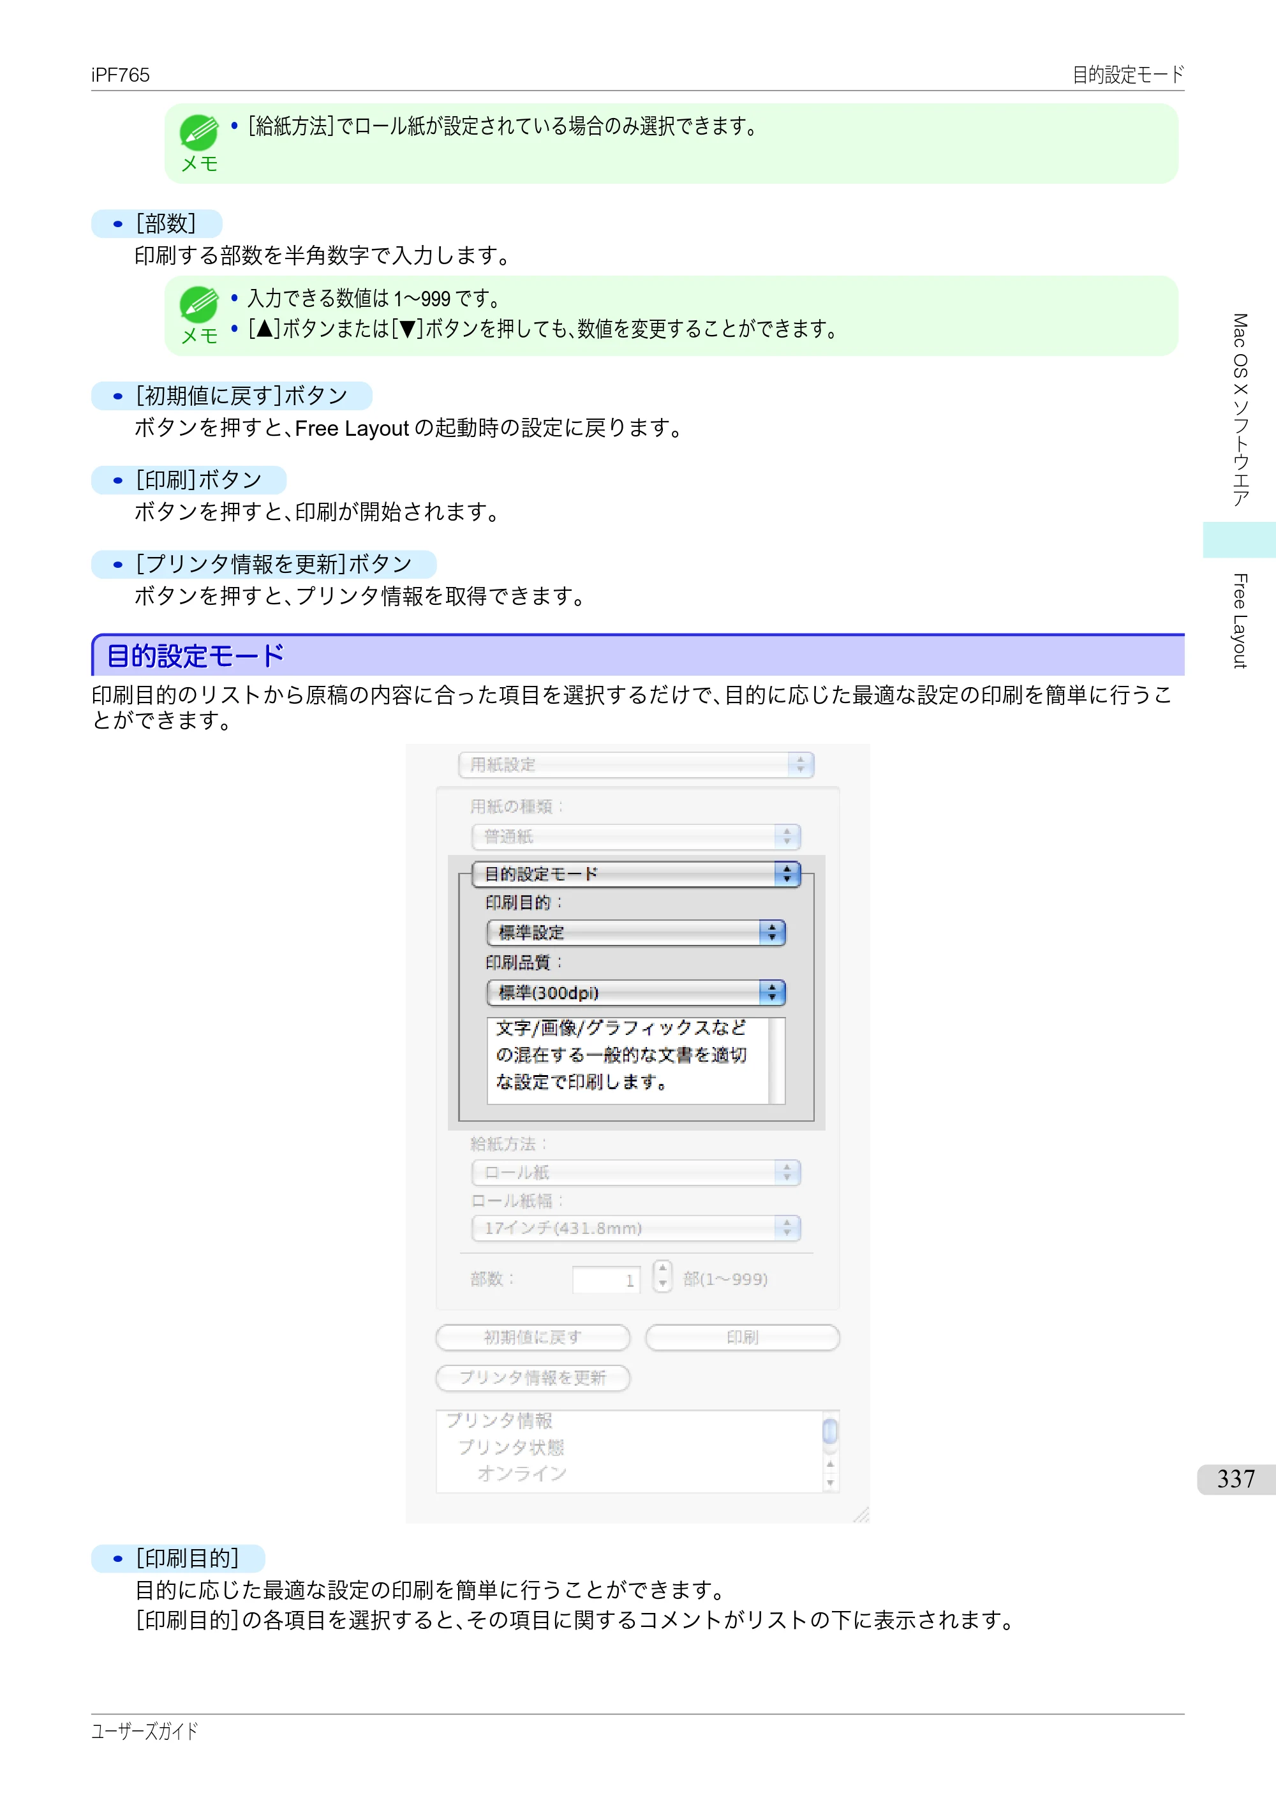The image size is (1276, 1805).
Task: Click the [初期値に戻す]ボタン bullet heading
Action: click(x=232, y=396)
